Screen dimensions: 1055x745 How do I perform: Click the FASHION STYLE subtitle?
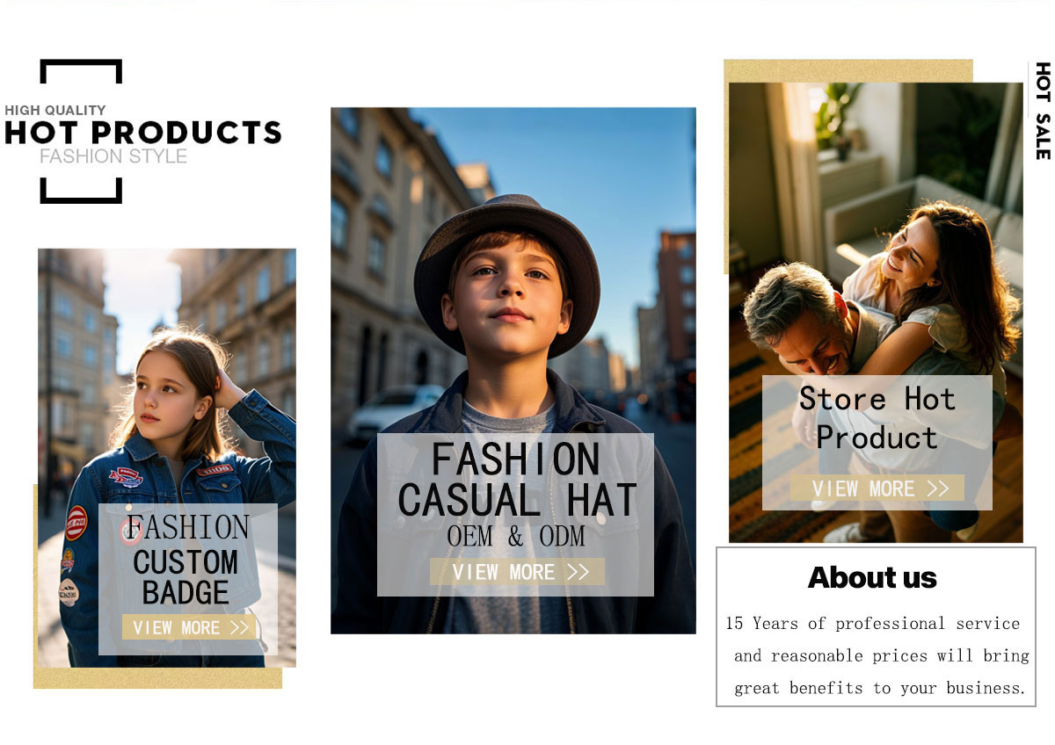(x=113, y=156)
